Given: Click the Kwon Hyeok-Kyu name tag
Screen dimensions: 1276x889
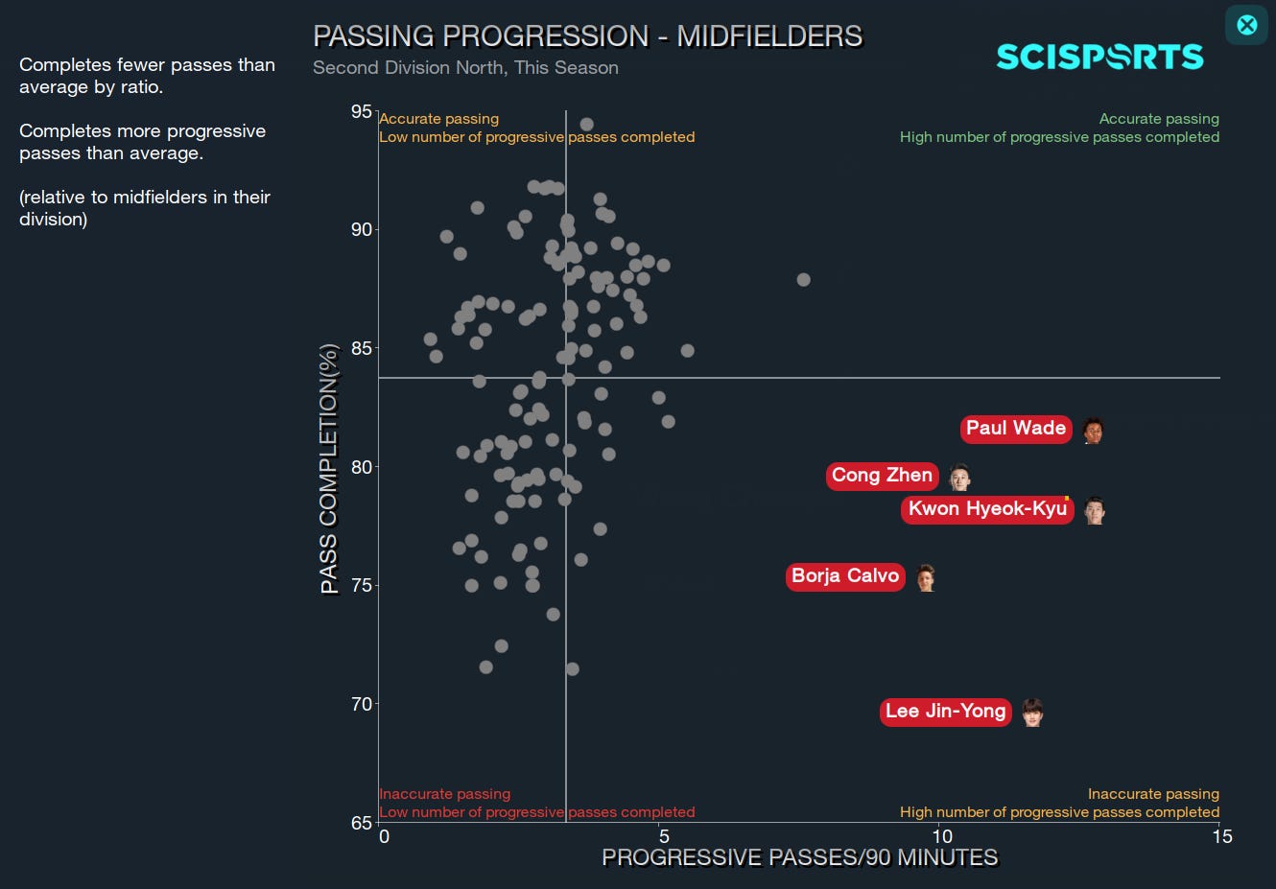Looking at the screenshot, I should (x=987, y=509).
